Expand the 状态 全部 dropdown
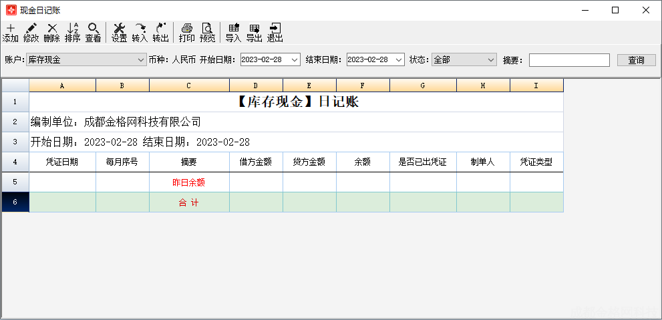Viewport: 662px width, 320px height. tap(491, 60)
